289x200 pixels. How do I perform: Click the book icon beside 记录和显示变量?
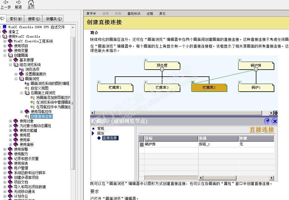[10, 159]
